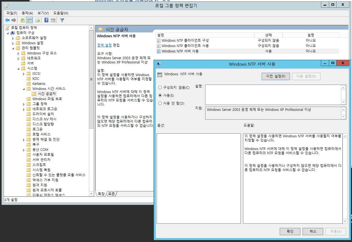The image size is (352, 242).
Task: Click the 로컬 컴퓨터 정책 scroll icon in tree
Action: coord(7,28)
